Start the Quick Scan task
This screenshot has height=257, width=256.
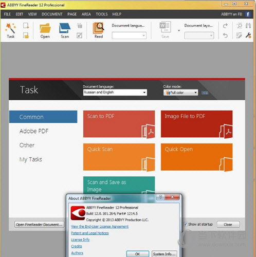(119, 157)
